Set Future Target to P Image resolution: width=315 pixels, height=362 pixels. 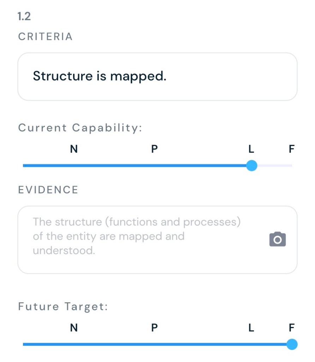[154, 328]
